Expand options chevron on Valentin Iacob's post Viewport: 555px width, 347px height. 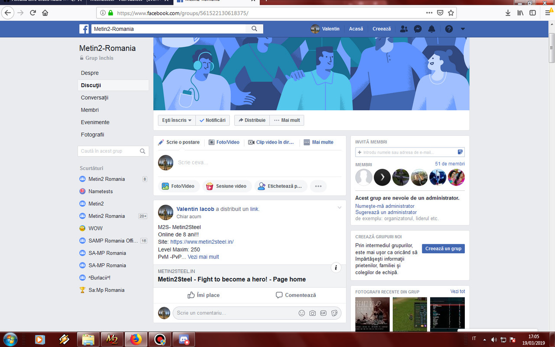click(x=340, y=207)
